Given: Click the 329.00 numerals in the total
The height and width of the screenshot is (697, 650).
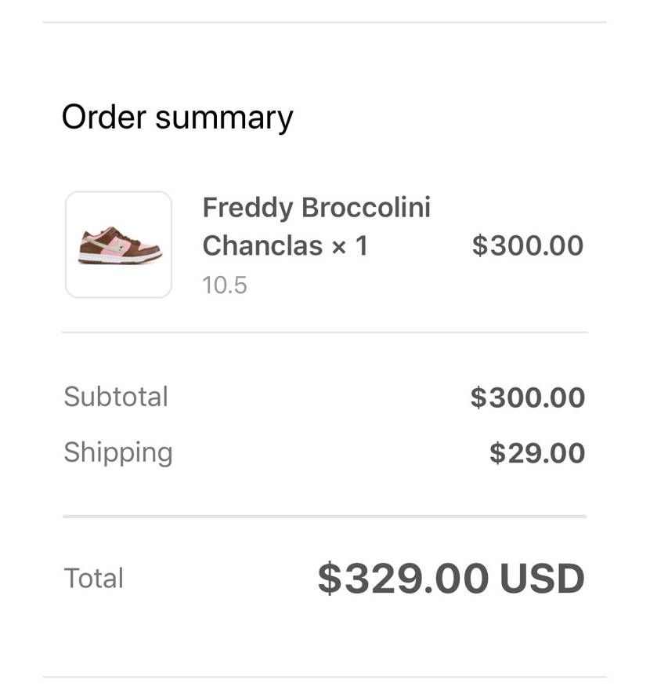Looking at the screenshot, I should point(417,579).
